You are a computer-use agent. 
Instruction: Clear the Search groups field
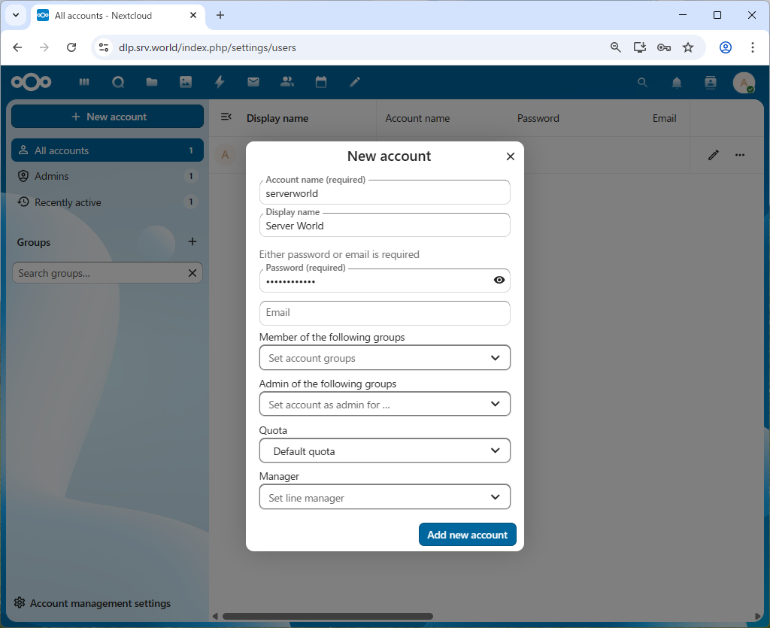pyautogui.click(x=192, y=273)
